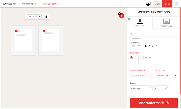Toggle underline text formatting

coord(153,46)
